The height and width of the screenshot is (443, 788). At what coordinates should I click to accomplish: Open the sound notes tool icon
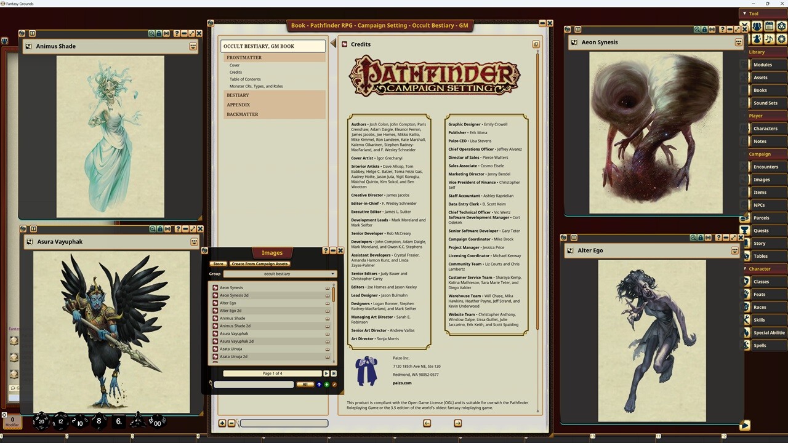click(x=770, y=39)
